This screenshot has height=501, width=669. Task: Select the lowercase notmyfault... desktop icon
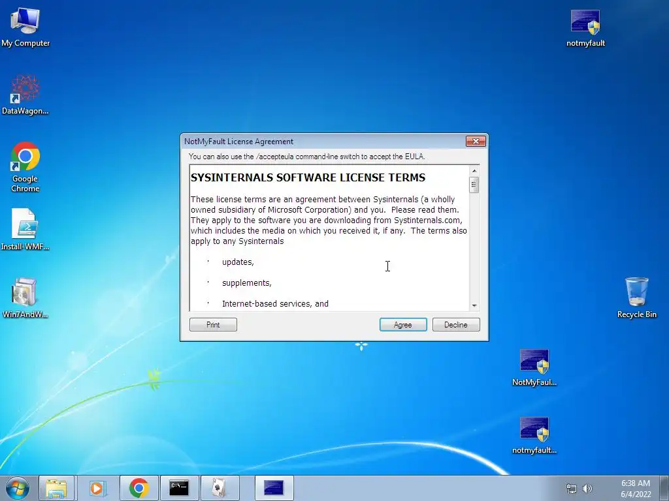pyautogui.click(x=534, y=435)
